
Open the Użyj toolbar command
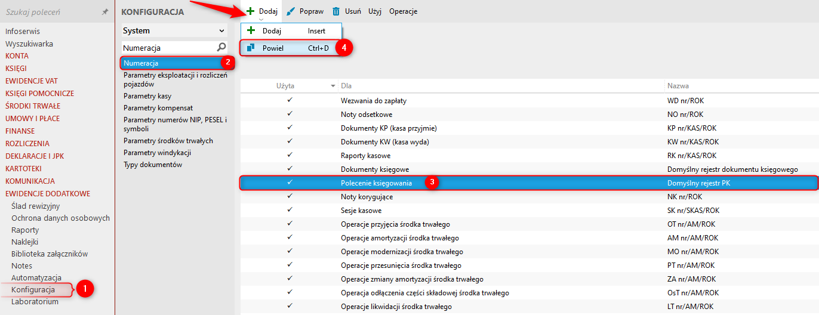[x=375, y=11]
